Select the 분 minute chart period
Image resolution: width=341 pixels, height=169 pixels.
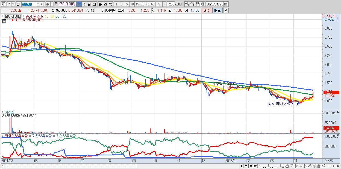coord(100,4)
